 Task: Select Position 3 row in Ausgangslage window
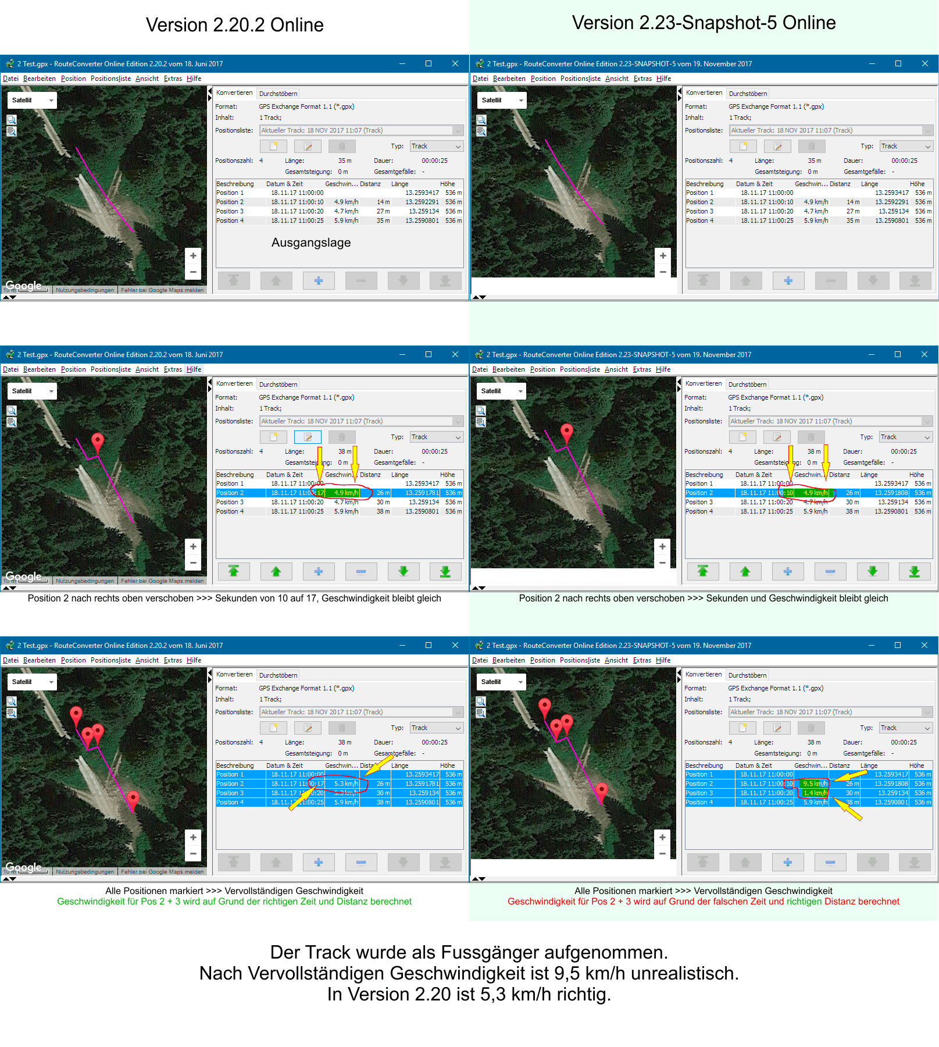point(230,211)
